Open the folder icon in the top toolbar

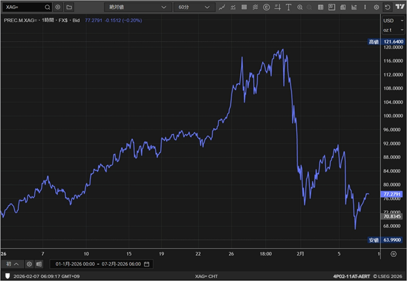tap(69, 7)
